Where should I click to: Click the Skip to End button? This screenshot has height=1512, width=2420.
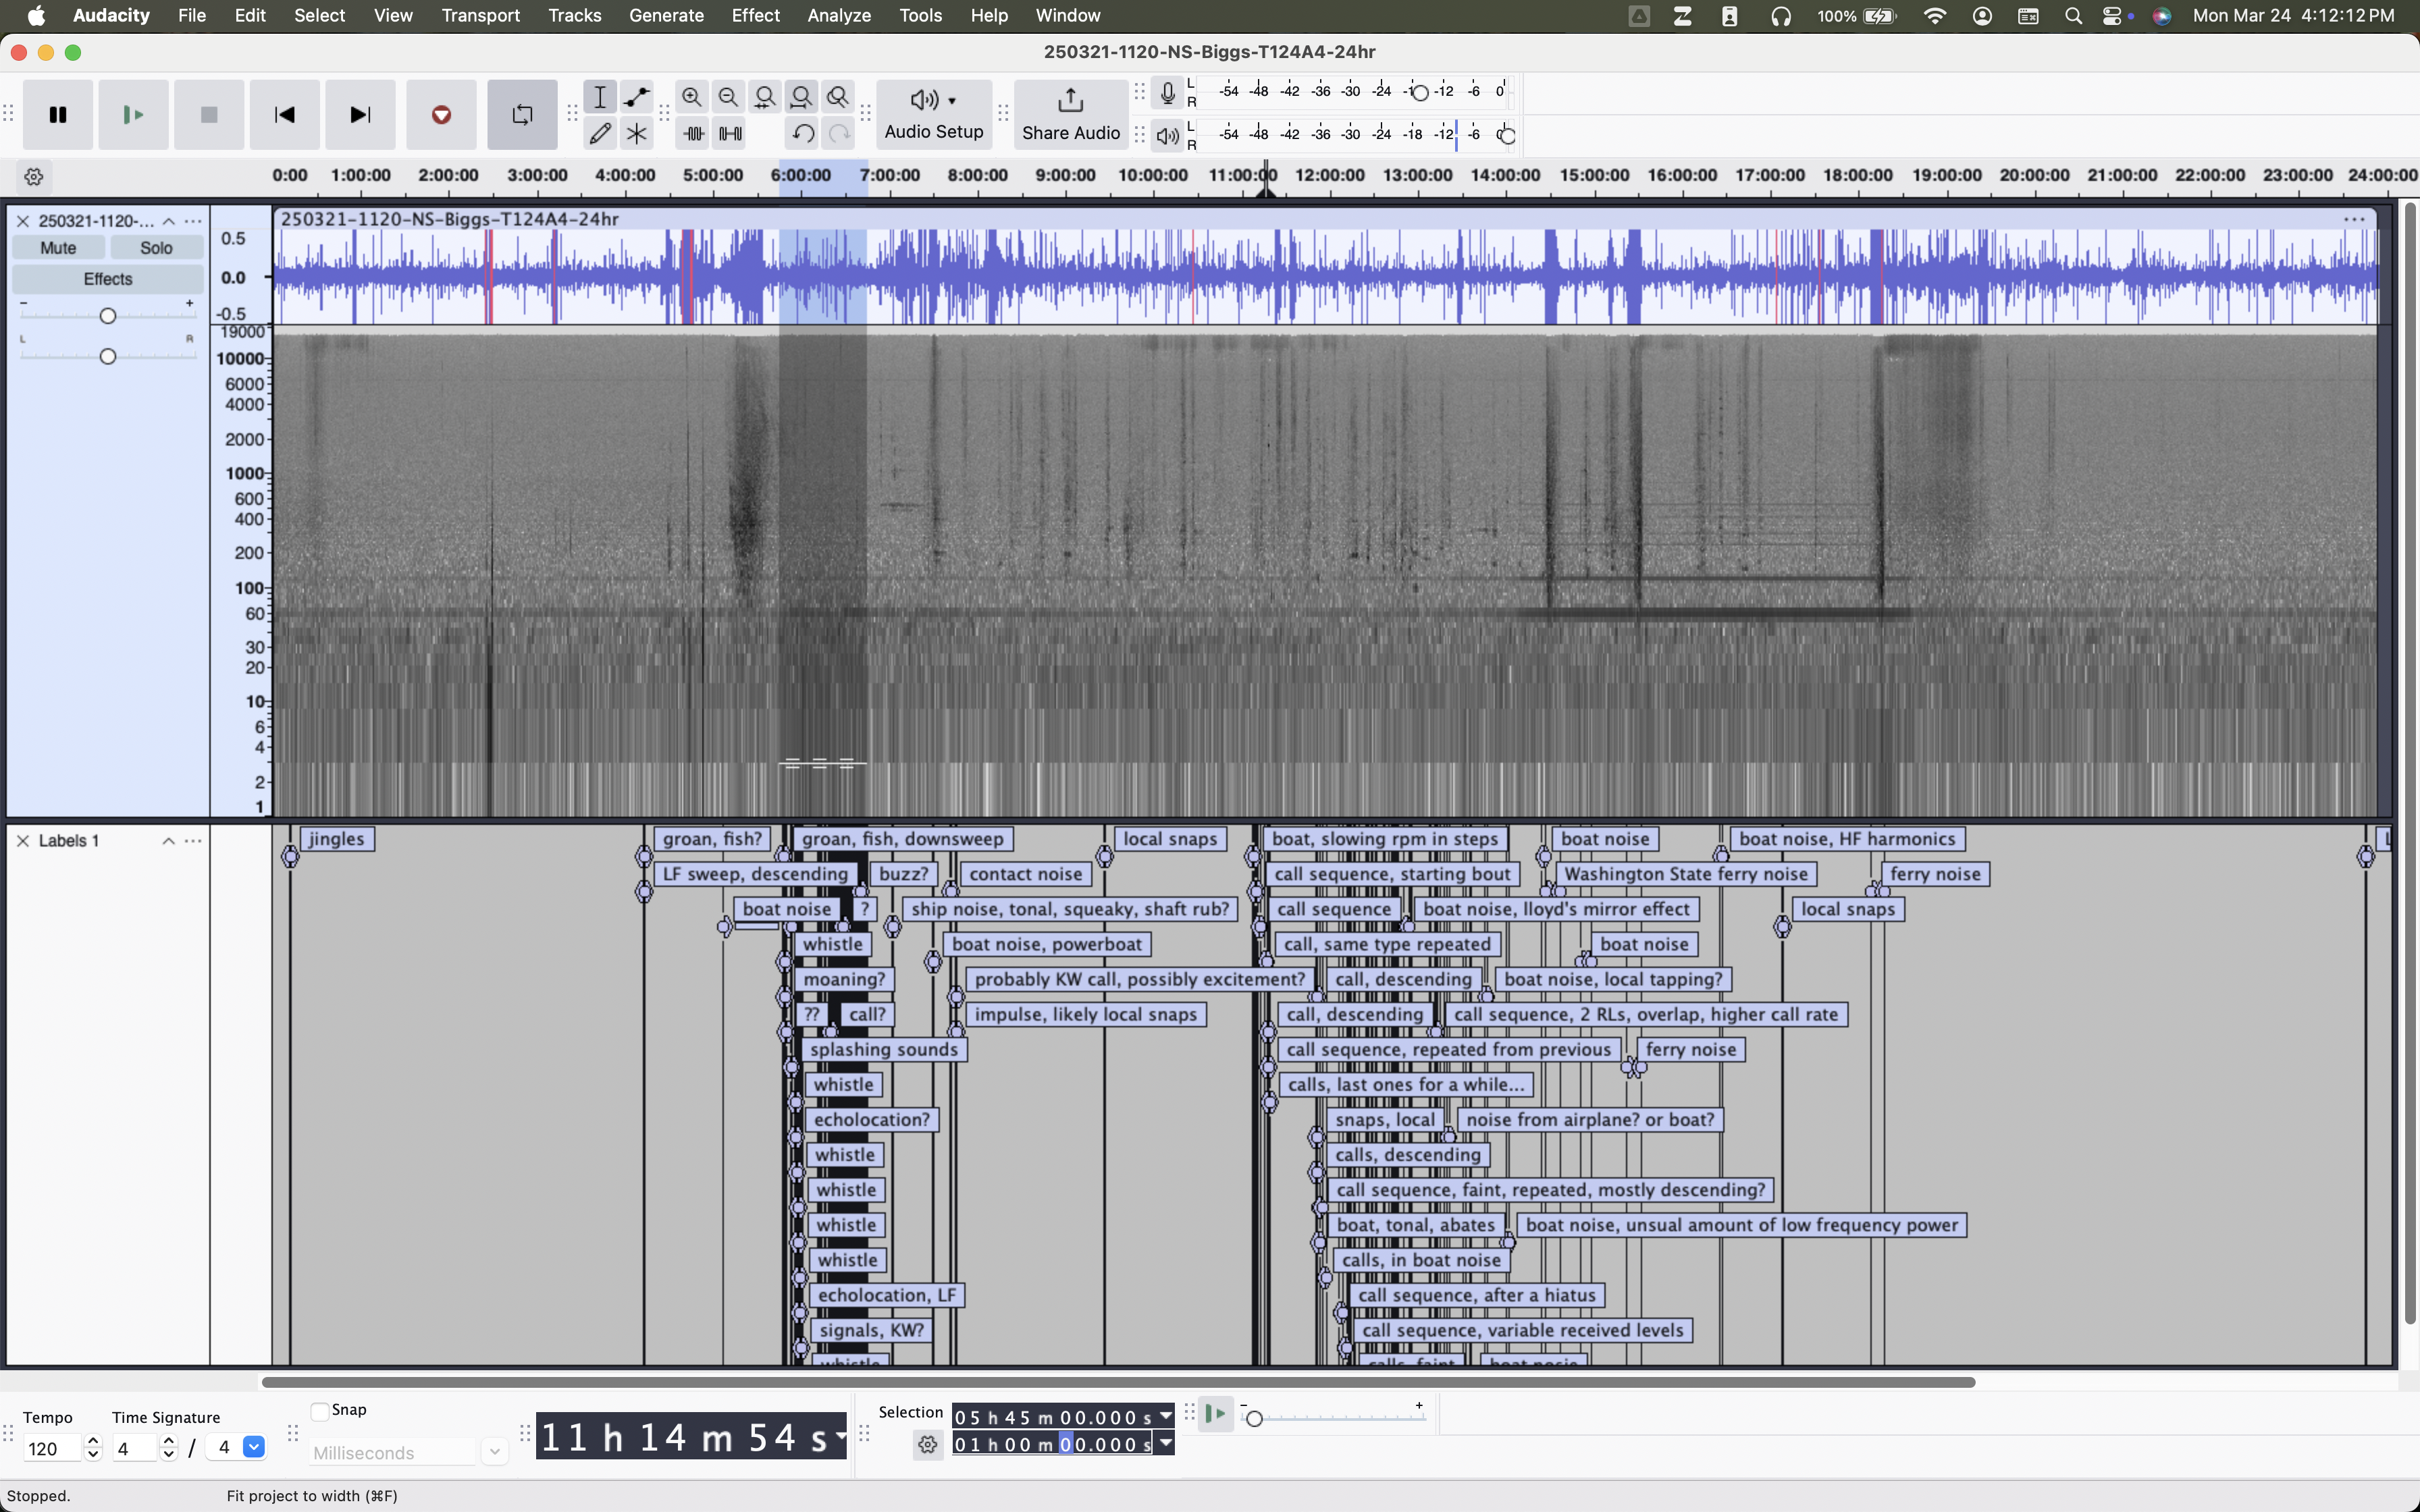360,115
